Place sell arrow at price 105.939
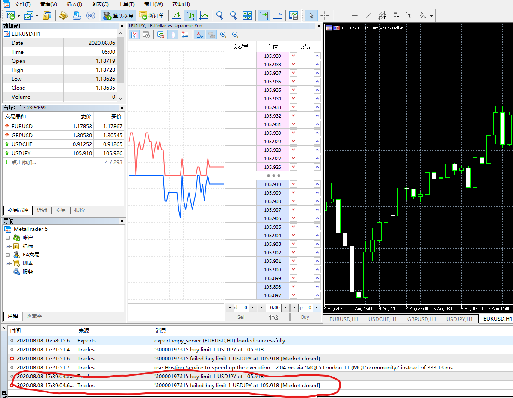Image resolution: width=513 pixels, height=398 pixels. [293, 56]
